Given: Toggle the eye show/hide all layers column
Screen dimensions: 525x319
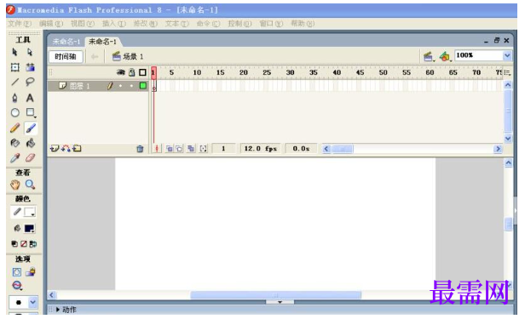Looking at the screenshot, I should 120,72.
